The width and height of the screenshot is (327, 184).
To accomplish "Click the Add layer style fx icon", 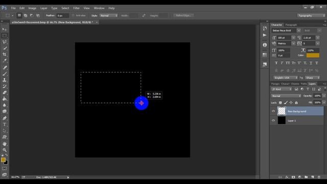I will pyautogui.click(x=287, y=177).
